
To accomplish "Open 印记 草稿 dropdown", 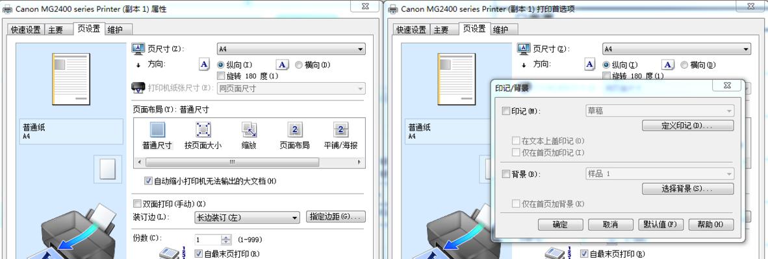I will tap(659, 111).
